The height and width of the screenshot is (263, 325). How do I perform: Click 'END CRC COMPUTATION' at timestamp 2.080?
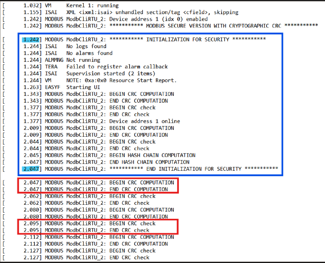(x=139, y=217)
